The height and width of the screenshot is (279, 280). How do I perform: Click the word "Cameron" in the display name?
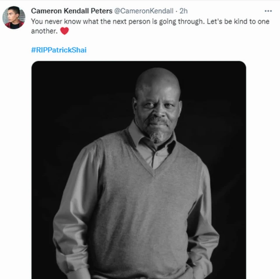click(46, 10)
